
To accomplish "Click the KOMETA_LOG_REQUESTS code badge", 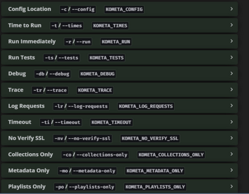I will (146, 106).
